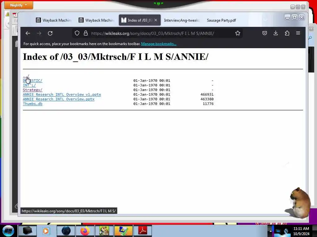The width and height of the screenshot is (317, 237).
Task: Click the network icon in system tray
Action: 278,231
